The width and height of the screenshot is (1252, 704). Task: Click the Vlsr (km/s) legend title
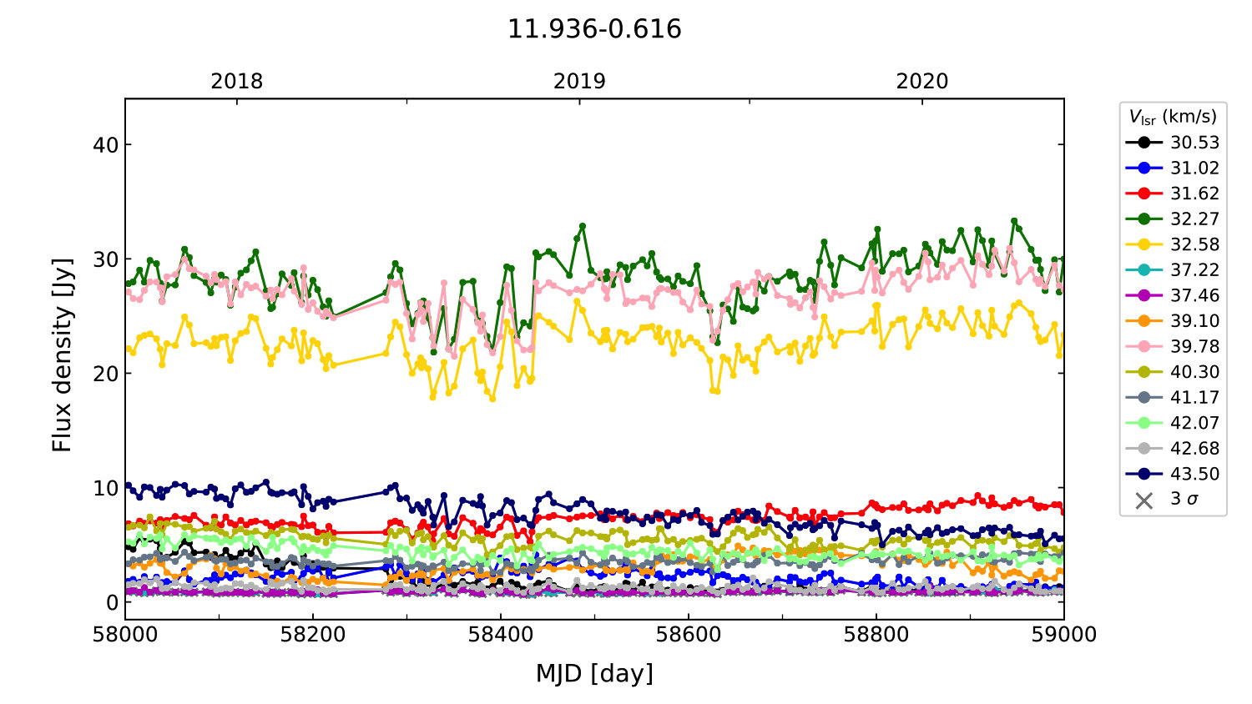[x=1173, y=117]
